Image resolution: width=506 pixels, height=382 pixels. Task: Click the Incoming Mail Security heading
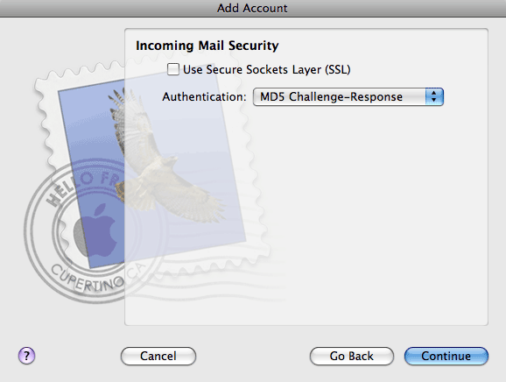207,46
